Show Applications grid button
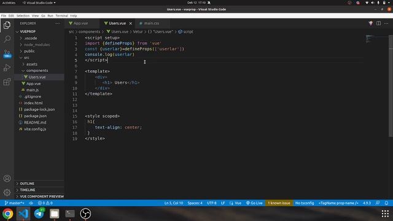Viewport: 393px width, 221px height. click(385, 214)
